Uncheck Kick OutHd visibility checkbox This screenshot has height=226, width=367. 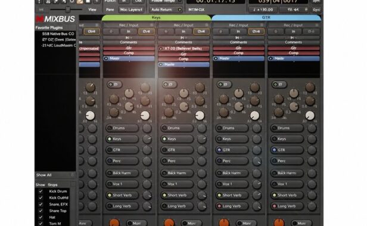(41, 197)
